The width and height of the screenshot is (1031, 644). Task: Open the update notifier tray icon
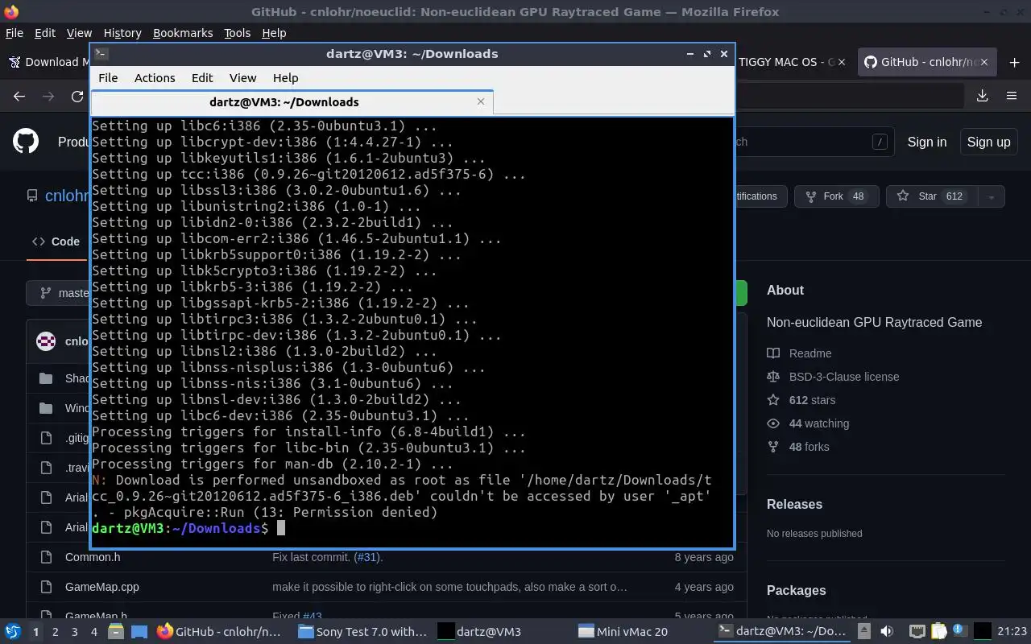[x=960, y=631]
